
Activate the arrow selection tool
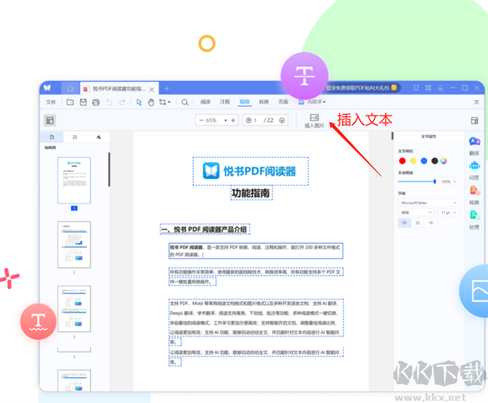tap(139, 102)
